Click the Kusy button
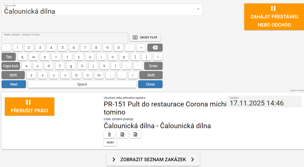Screen dimensions: 304x167 coord(110,142)
